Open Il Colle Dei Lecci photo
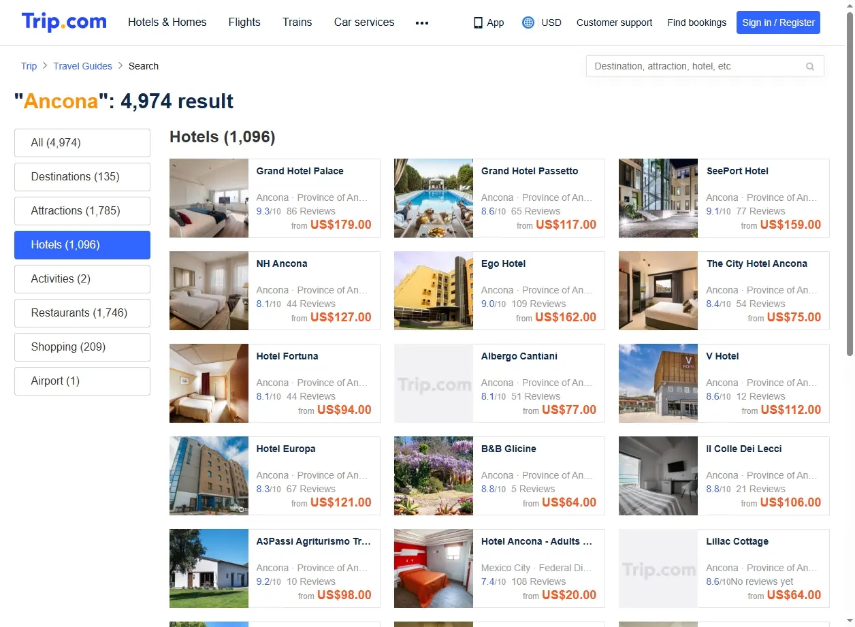Image resolution: width=855 pixels, height=627 pixels. pyautogui.click(x=658, y=476)
